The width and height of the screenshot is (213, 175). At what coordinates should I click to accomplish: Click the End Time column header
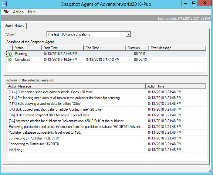[x=104, y=48]
